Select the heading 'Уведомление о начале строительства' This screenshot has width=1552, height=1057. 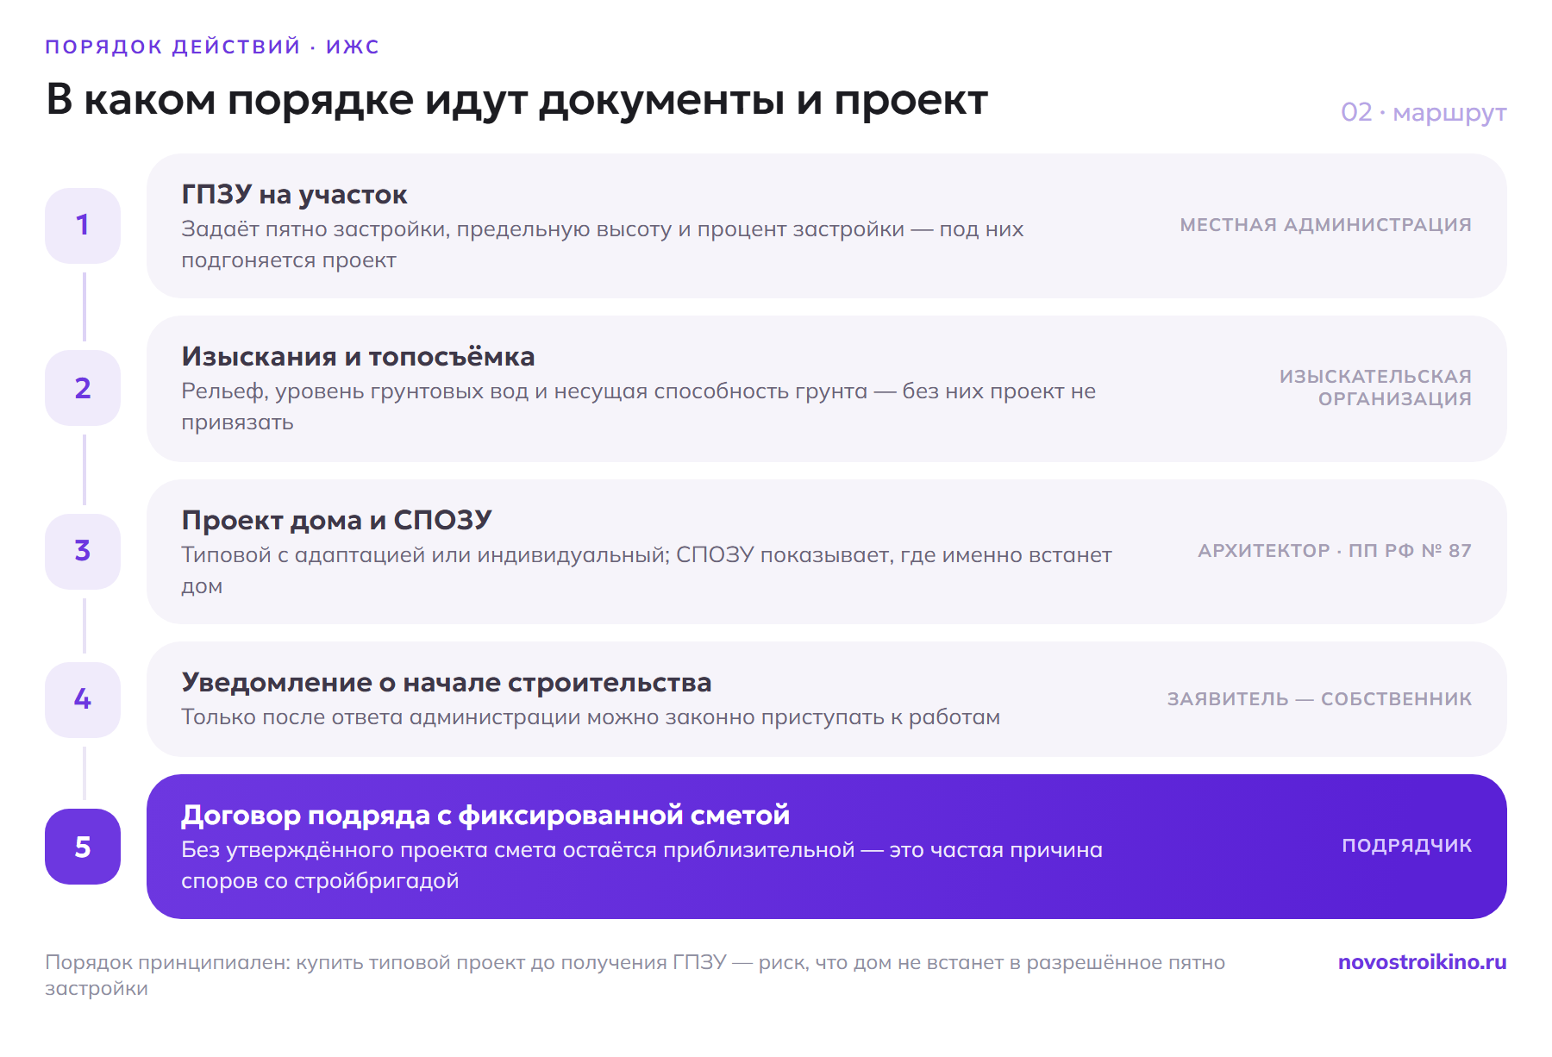[446, 683]
